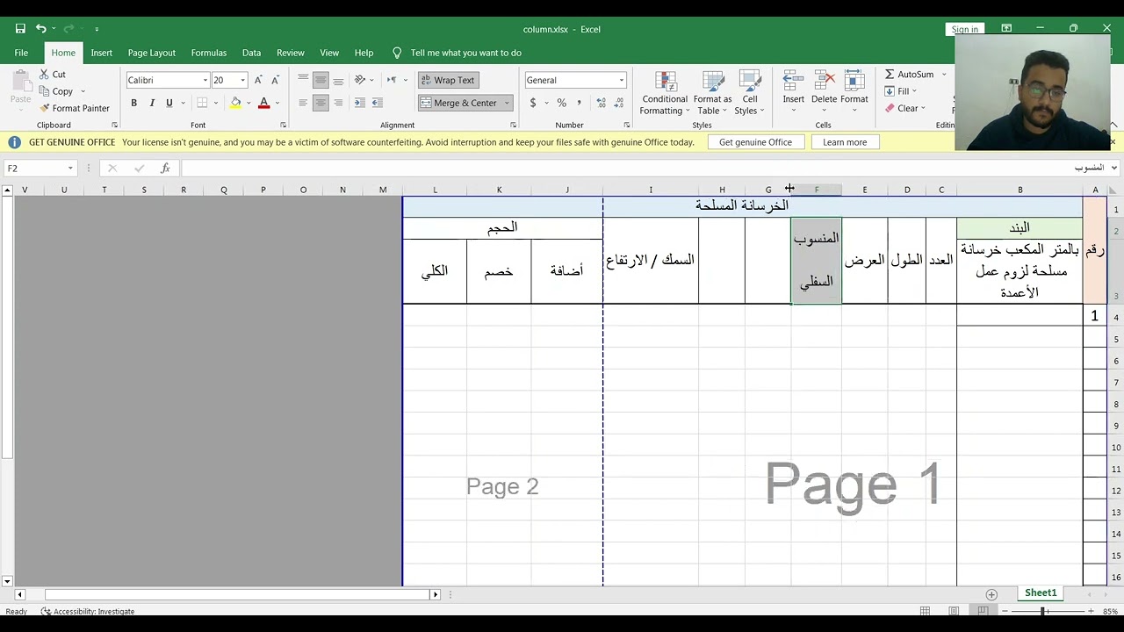Click the Learn more button

coord(845,142)
